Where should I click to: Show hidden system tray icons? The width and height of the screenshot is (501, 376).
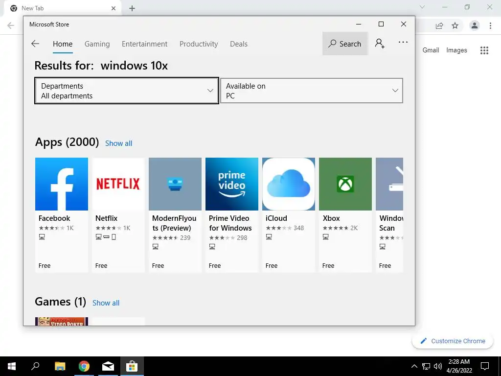point(414,366)
